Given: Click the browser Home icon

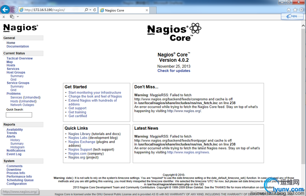Looking at the screenshot, I should click(x=289, y=10).
